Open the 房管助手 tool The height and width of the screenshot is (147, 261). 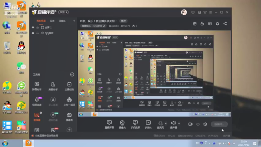pyautogui.click(x=53, y=86)
